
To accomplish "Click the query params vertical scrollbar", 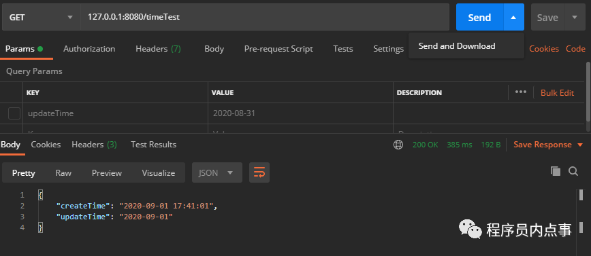I will coord(588,92).
